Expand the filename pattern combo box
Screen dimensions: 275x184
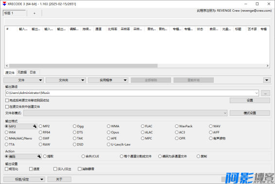(x=225, y=113)
